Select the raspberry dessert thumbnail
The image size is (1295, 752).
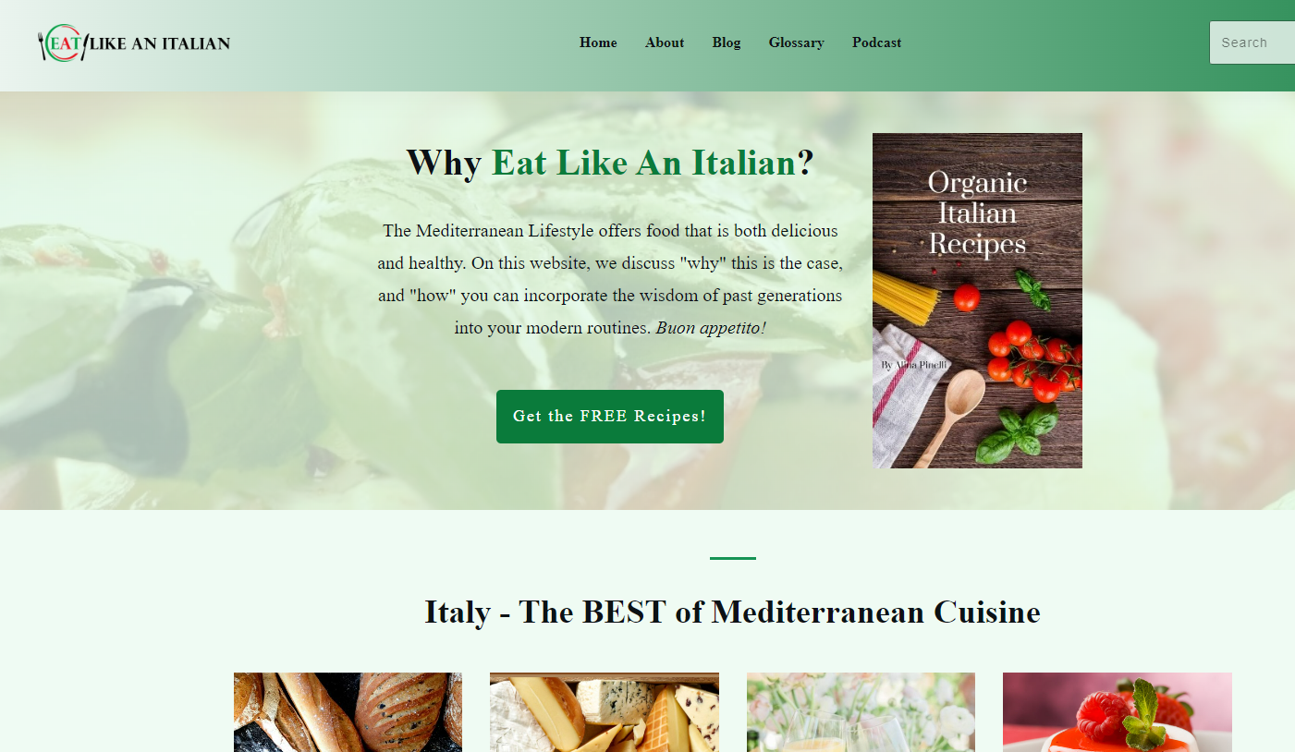point(1118,712)
